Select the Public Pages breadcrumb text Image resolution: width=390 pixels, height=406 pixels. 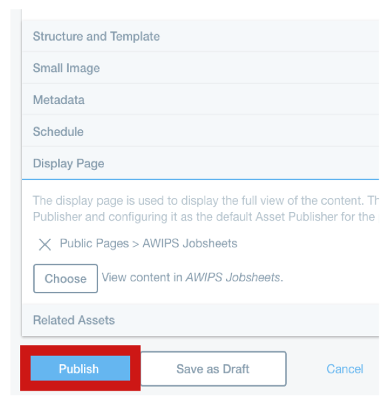click(94, 243)
